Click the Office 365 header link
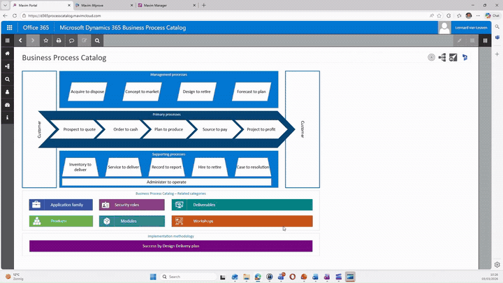 coord(36,27)
